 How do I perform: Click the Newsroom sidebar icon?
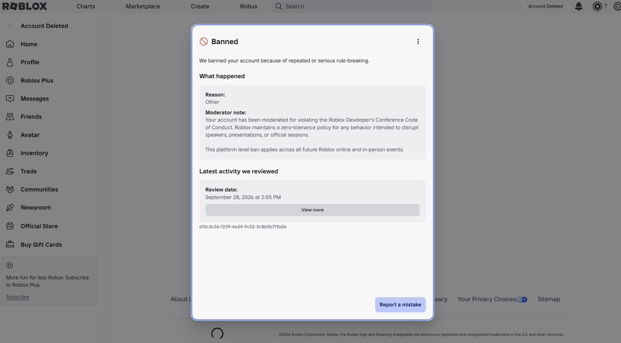10,207
